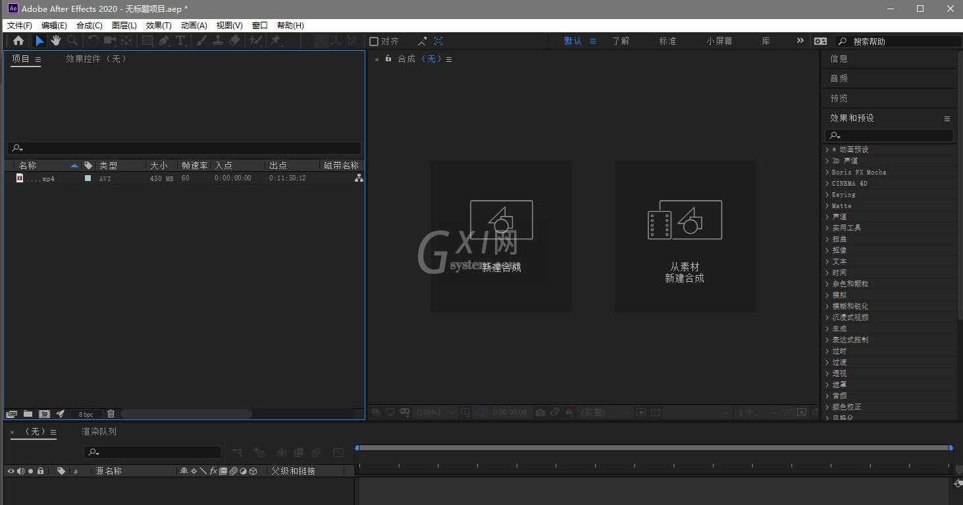Viewport: 963px width, 505px height.
Task: Toggle the 3D layer cube switch column
Action: click(x=253, y=471)
